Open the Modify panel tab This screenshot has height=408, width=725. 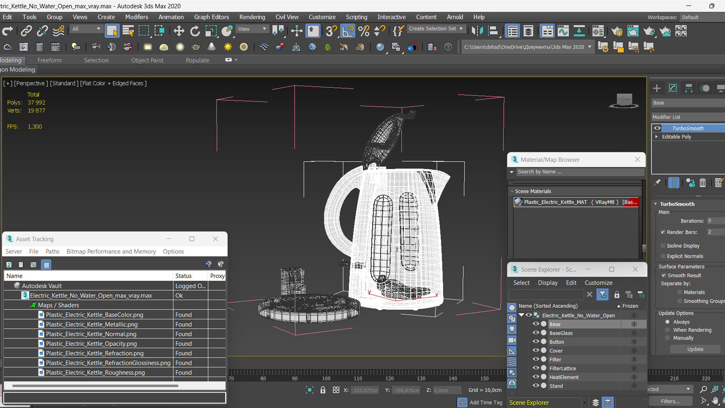click(673, 88)
